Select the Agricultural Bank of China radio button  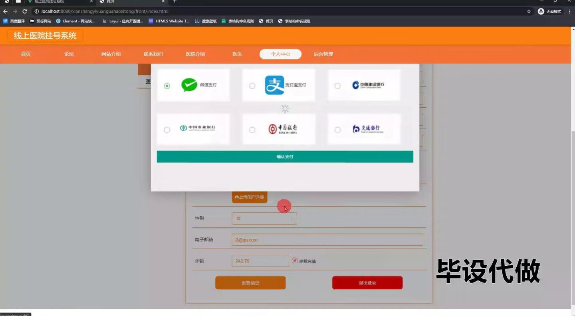(x=167, y=130)
